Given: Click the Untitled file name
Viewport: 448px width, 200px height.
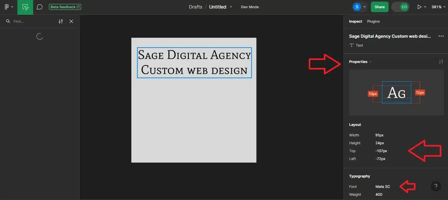Looking at the screenshot, I should [217, 7].
